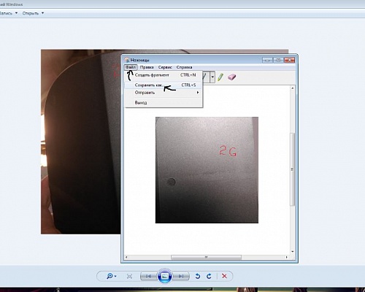Open the Сервис menu
The image size is (365, 292).
pos(165,67)
